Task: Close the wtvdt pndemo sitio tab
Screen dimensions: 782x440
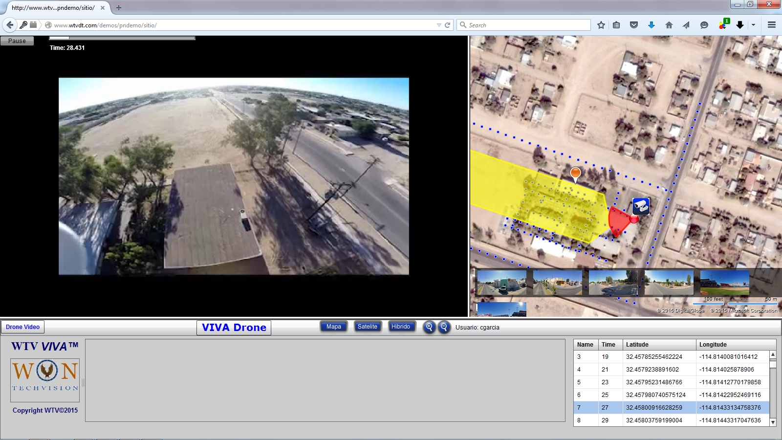Action: point(103,8)
